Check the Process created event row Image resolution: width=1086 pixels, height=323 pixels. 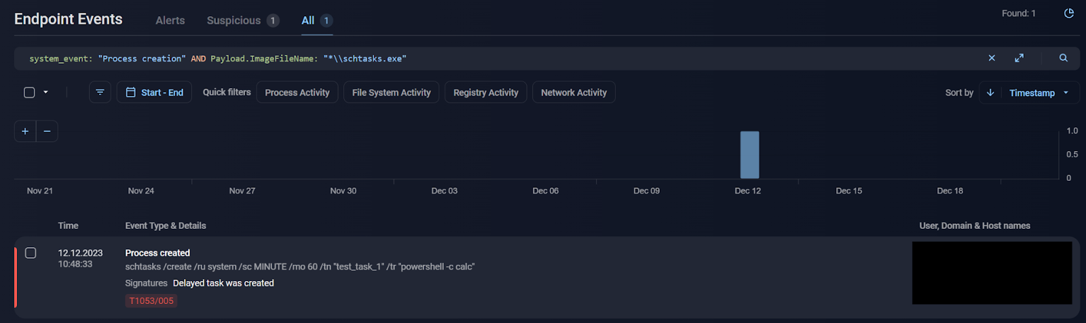(x=31, y=253)
